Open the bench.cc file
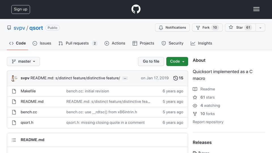 (x=29, y=112)
